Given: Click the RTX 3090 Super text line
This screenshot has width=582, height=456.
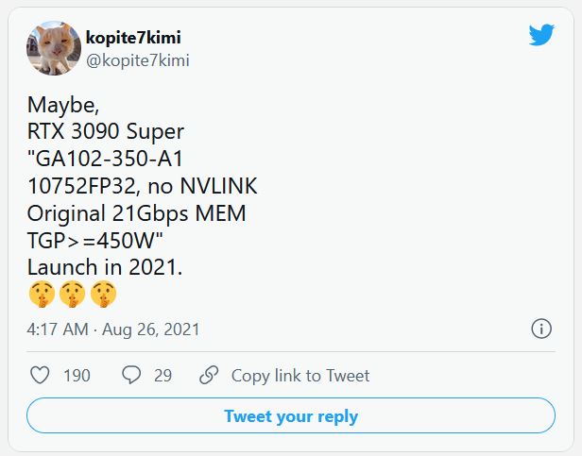Looking at the screenshot, I should [x=106, y=131].
